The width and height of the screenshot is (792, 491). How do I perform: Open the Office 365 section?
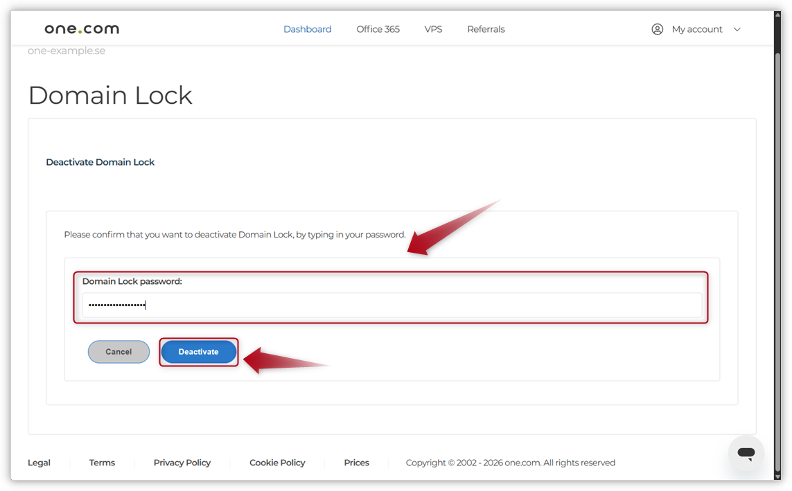click(378, 29)
